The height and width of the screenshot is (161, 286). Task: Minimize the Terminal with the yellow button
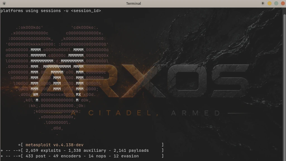click(x=270, y=3)
